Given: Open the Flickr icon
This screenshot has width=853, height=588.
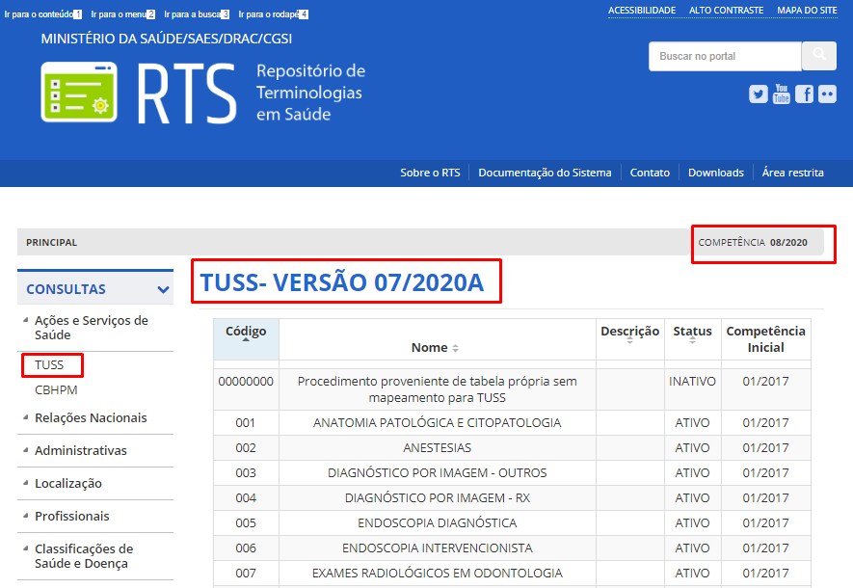Looking at the screenshot, I should pyautogui.click(x=827, y=94).
